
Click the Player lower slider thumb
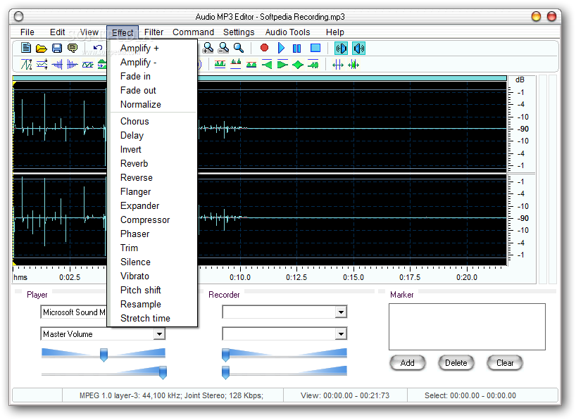click(x=163, y=372)
